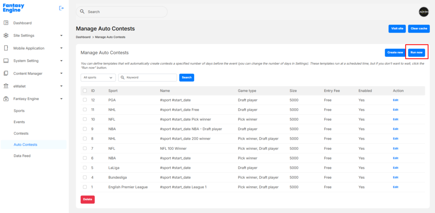Click the Content Manager icon
Image resolution: width=435 pixels, height=213 pixels.
coord(6,73)
